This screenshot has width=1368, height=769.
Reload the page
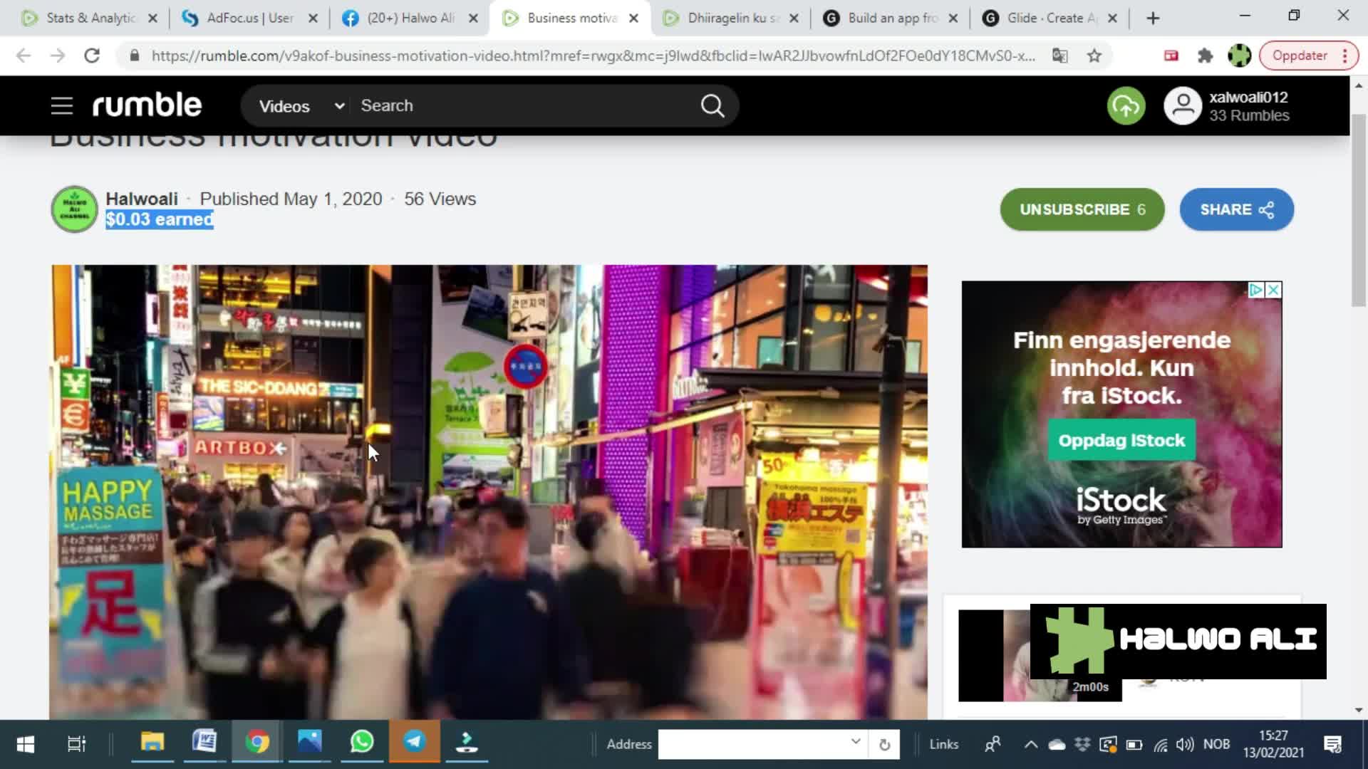click(x=92, y=56)
